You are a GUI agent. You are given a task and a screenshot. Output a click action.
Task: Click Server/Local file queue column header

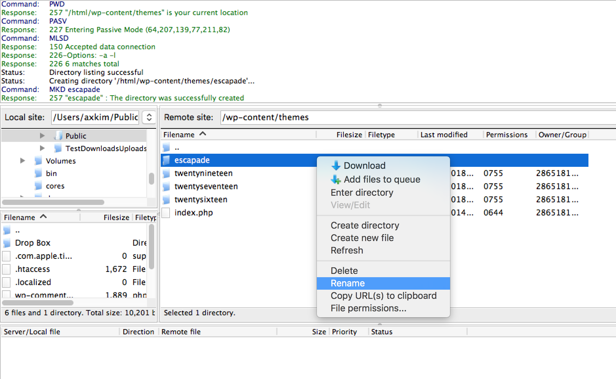click(60, 332)
